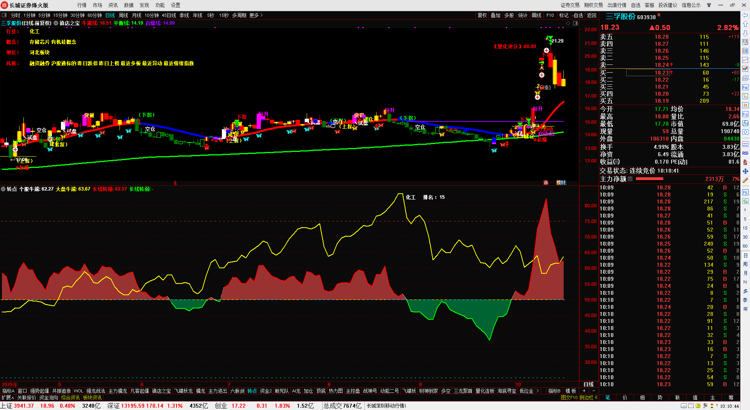Screen dimensions: 750x410
Task: Switch chart period to 月线
Action: point(137,15)
